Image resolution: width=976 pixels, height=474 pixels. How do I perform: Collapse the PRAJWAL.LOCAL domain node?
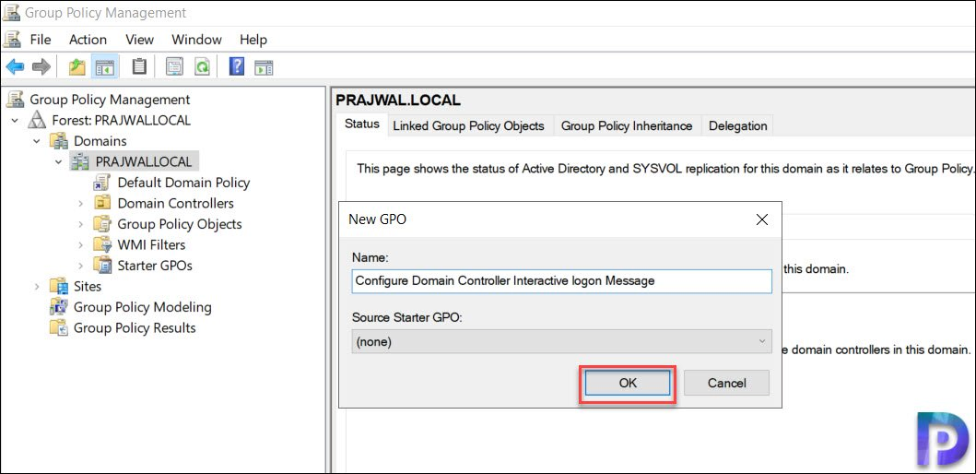click(58, 162)
